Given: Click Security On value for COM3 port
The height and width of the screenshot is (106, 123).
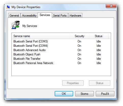Looking at the screenshot, I should (79, 41).
